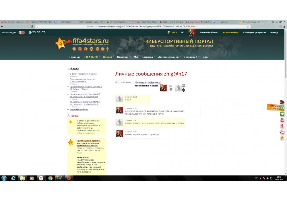Click avatar on message 'ладно'
The width and height of the screenshot is (287, 201).
coord(119,99)
